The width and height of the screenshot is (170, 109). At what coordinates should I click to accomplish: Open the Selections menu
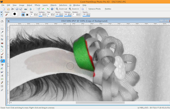pyautogui.click(x=63, y=5)
